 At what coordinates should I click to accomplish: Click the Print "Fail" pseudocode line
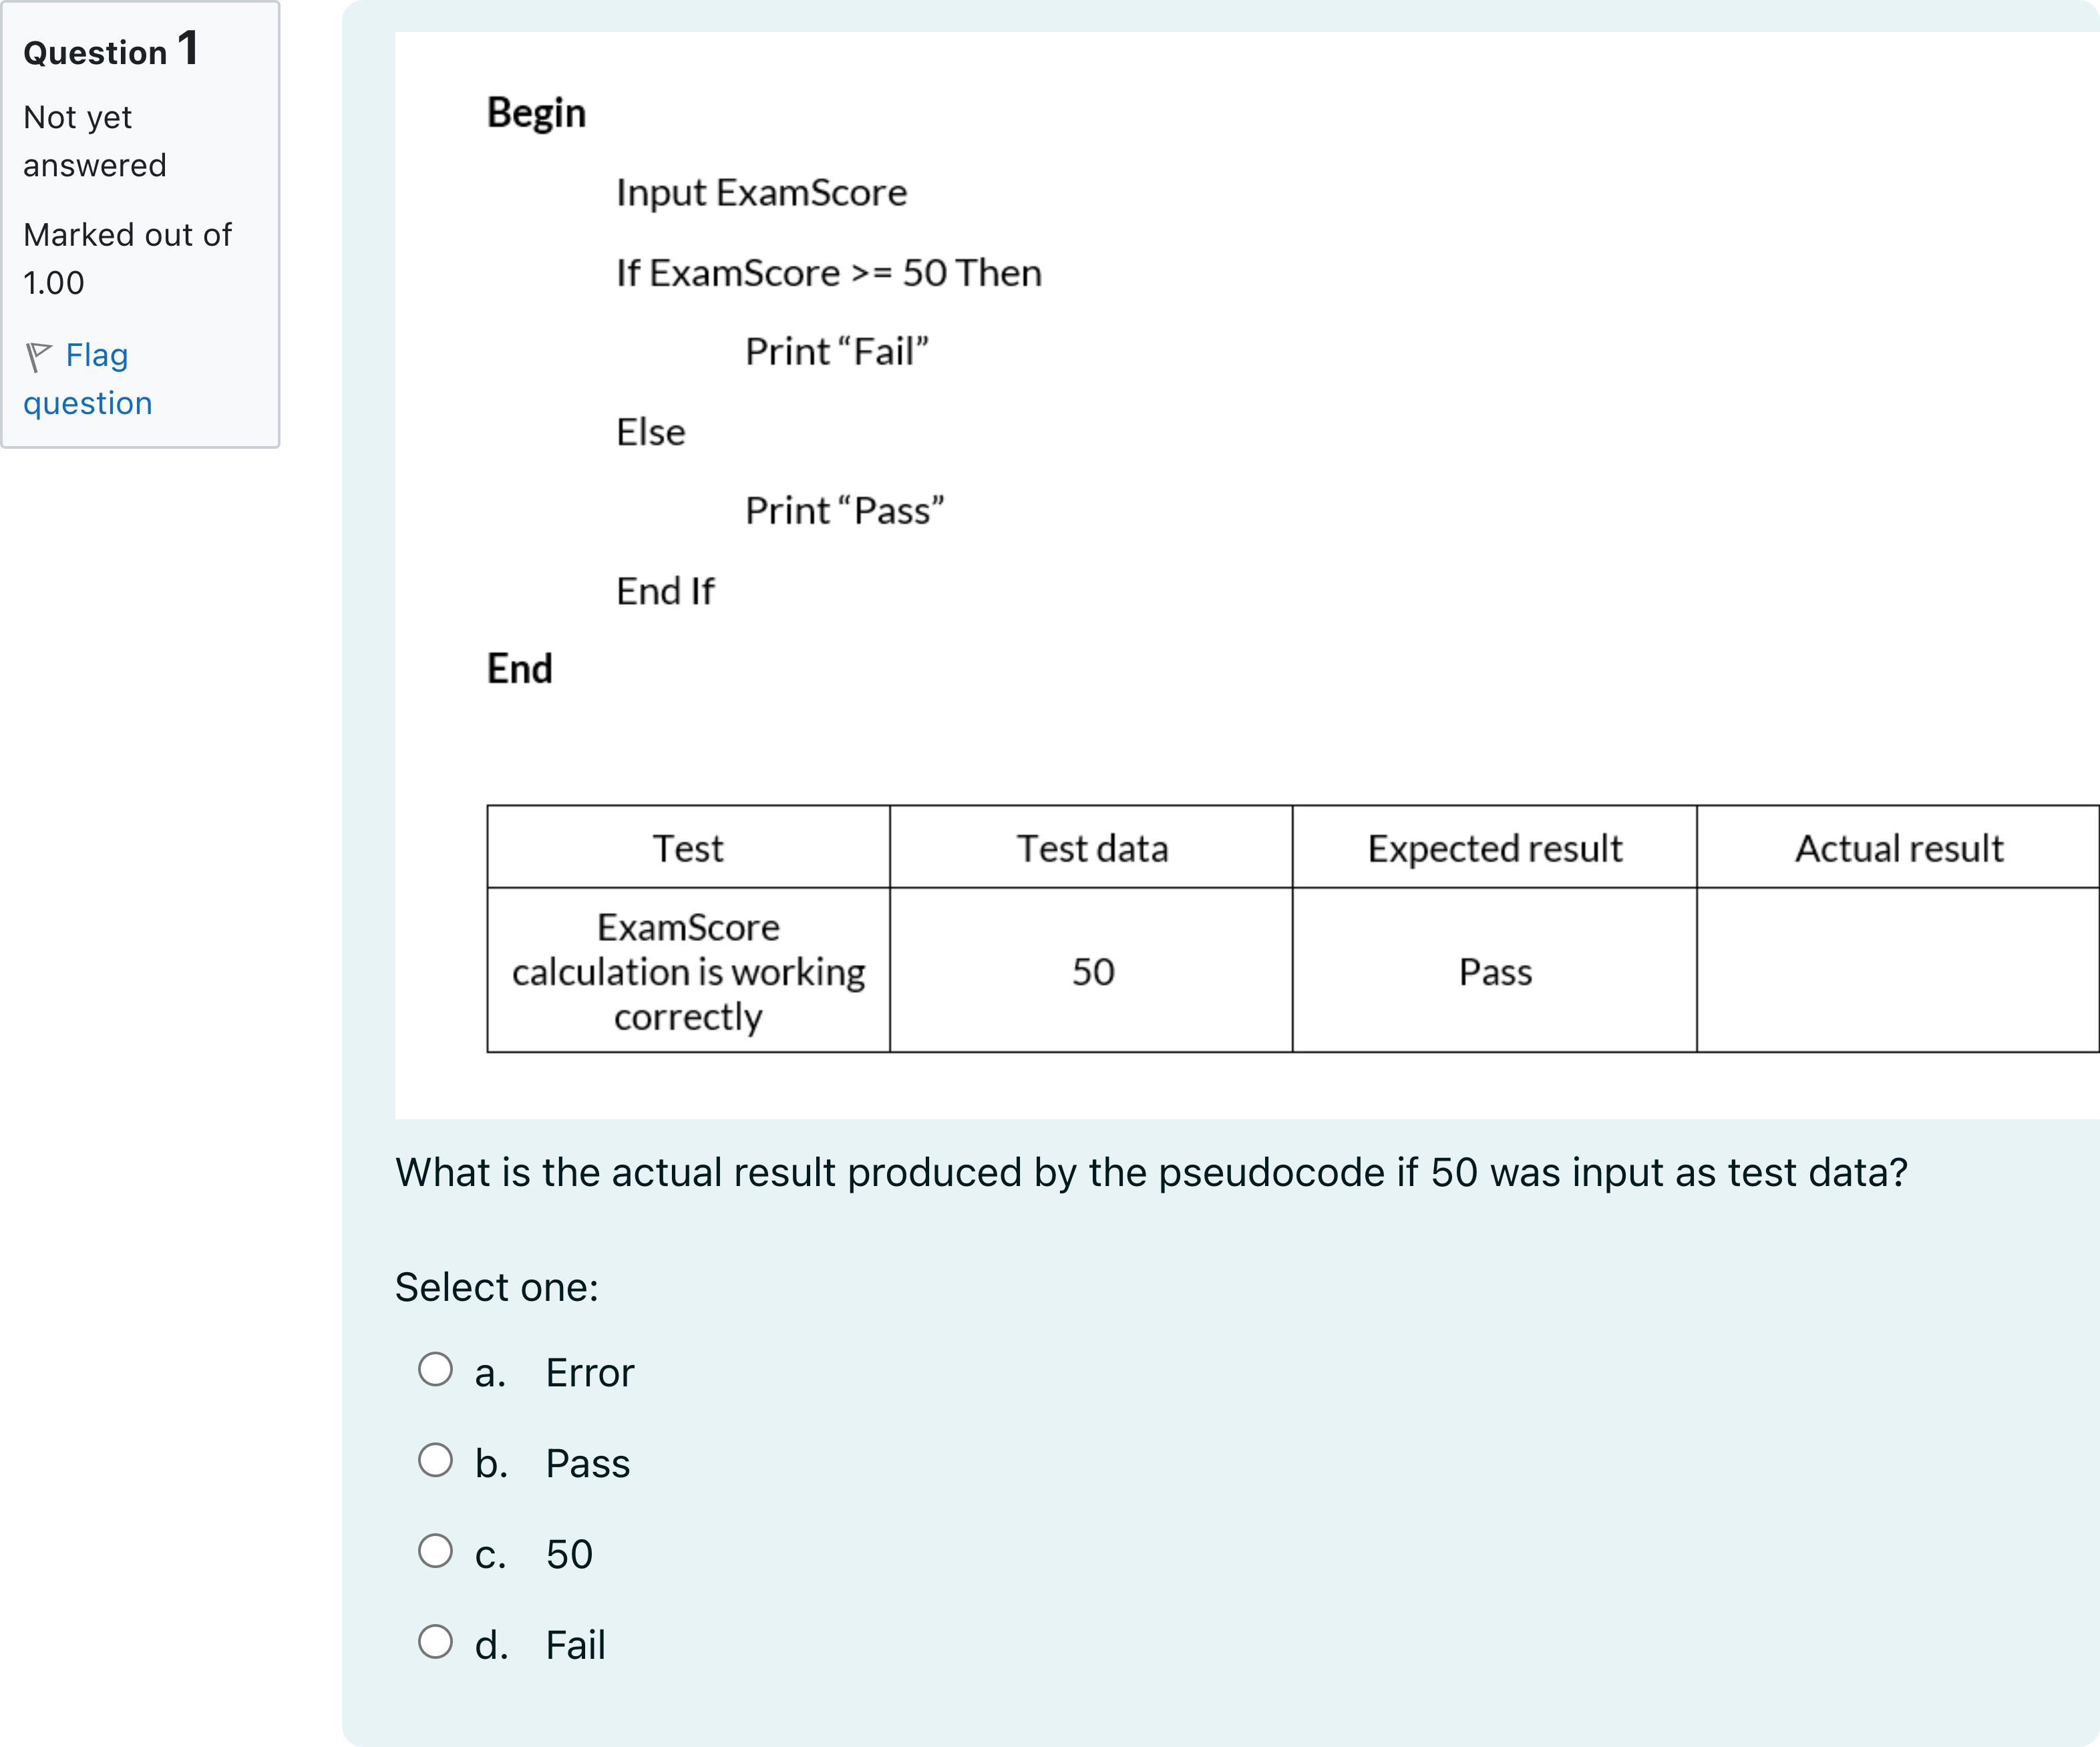pyautogui.click(x=837, y=352)
